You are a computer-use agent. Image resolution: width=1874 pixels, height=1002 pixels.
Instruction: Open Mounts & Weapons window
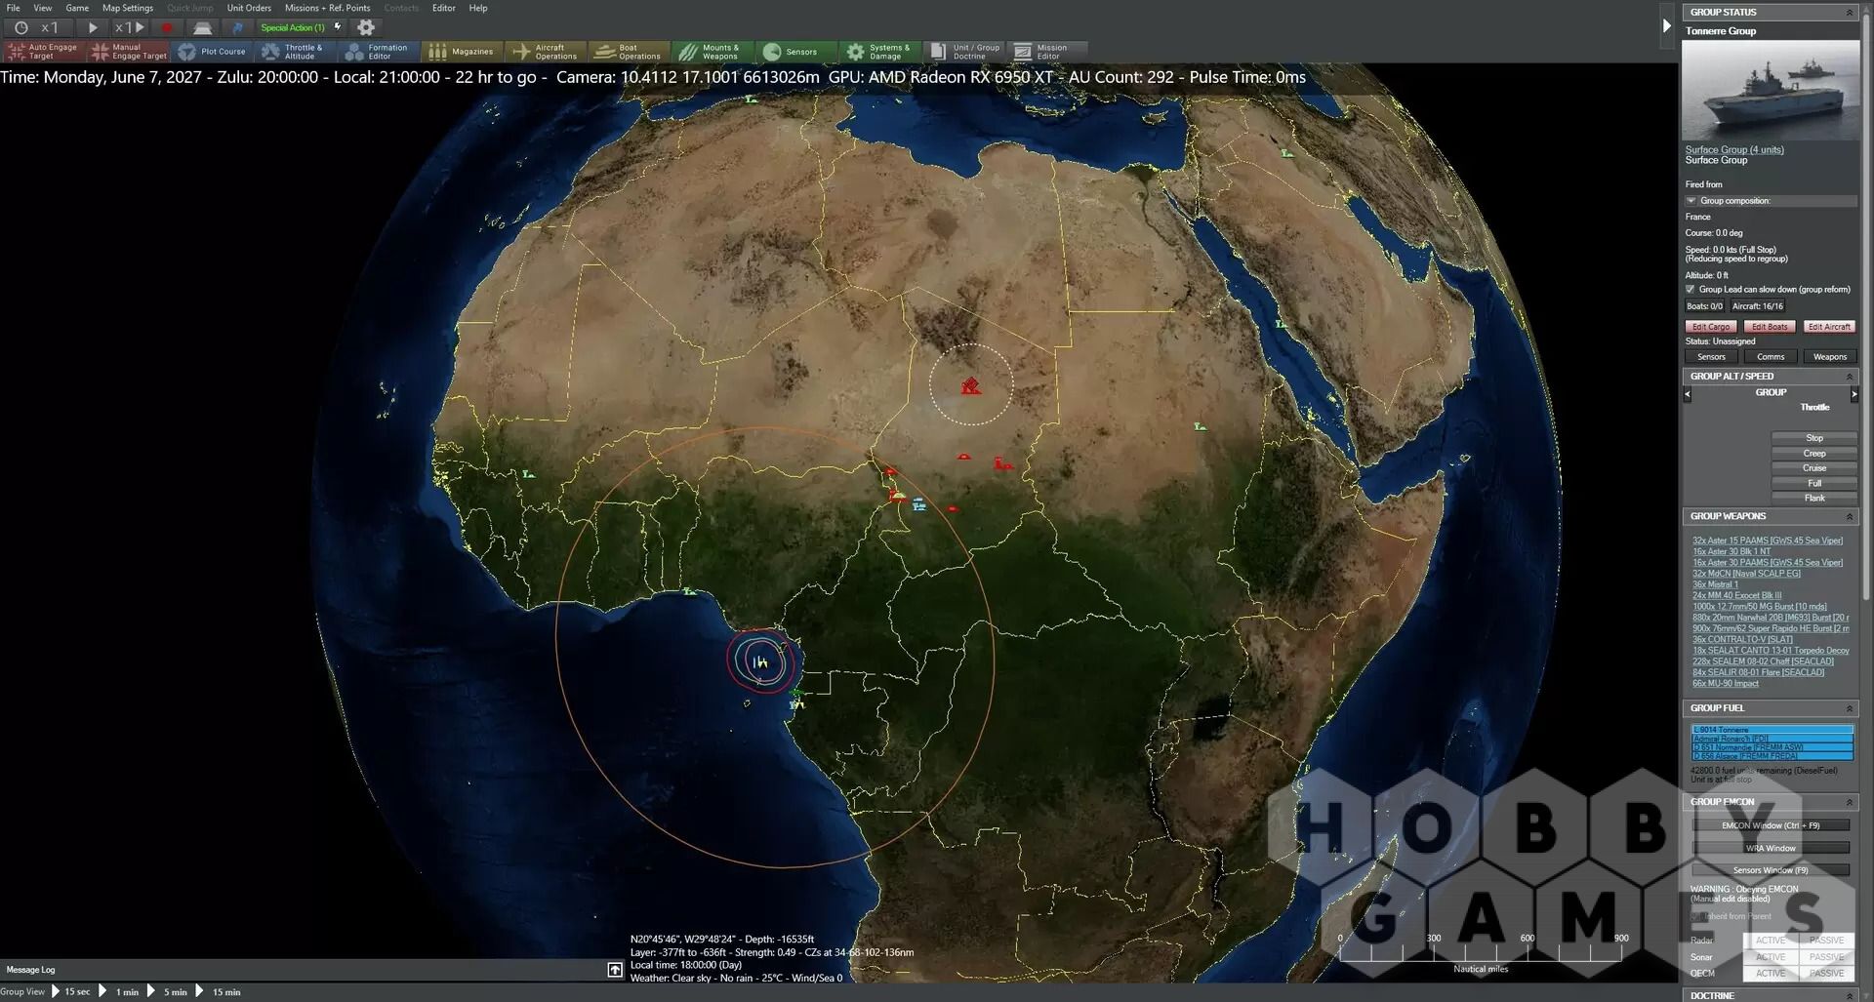[713, 52]
